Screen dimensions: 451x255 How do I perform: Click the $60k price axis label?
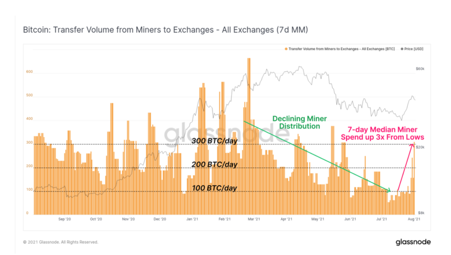coord(420,69)
